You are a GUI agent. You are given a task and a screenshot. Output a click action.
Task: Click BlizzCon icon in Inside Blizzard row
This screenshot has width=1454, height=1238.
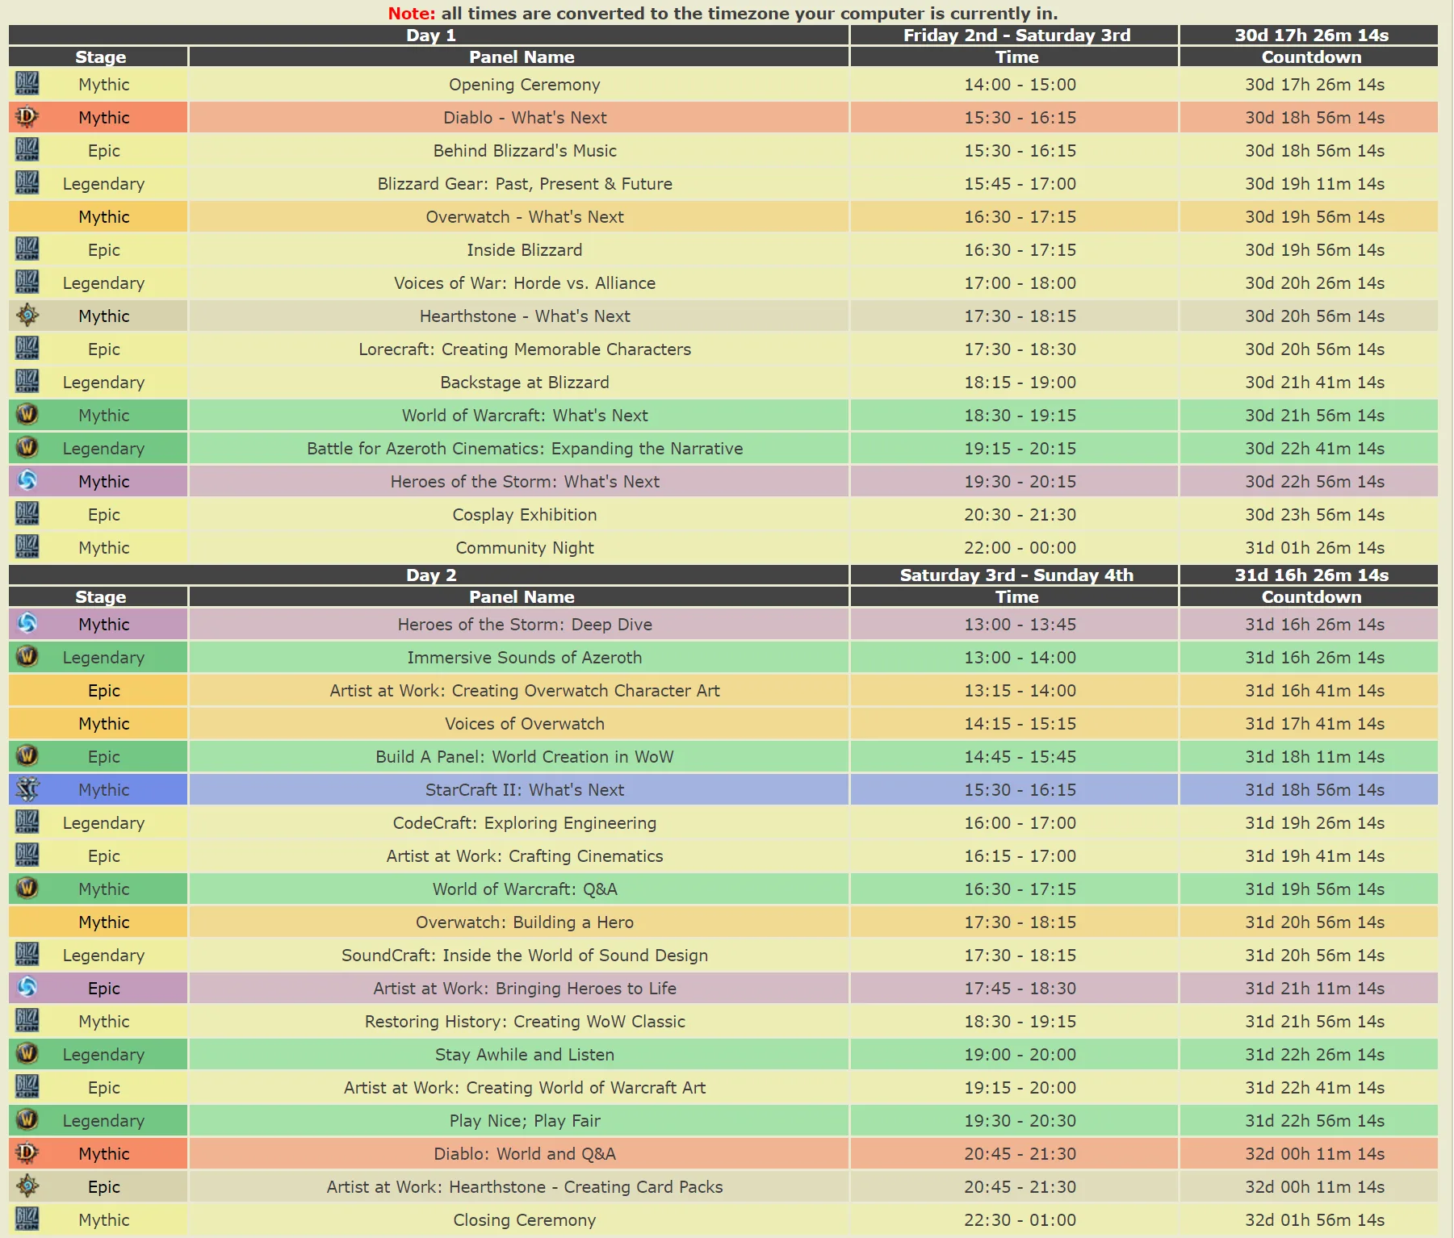27,249
